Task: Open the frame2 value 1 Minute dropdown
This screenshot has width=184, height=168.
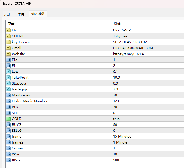Action: 148,142
